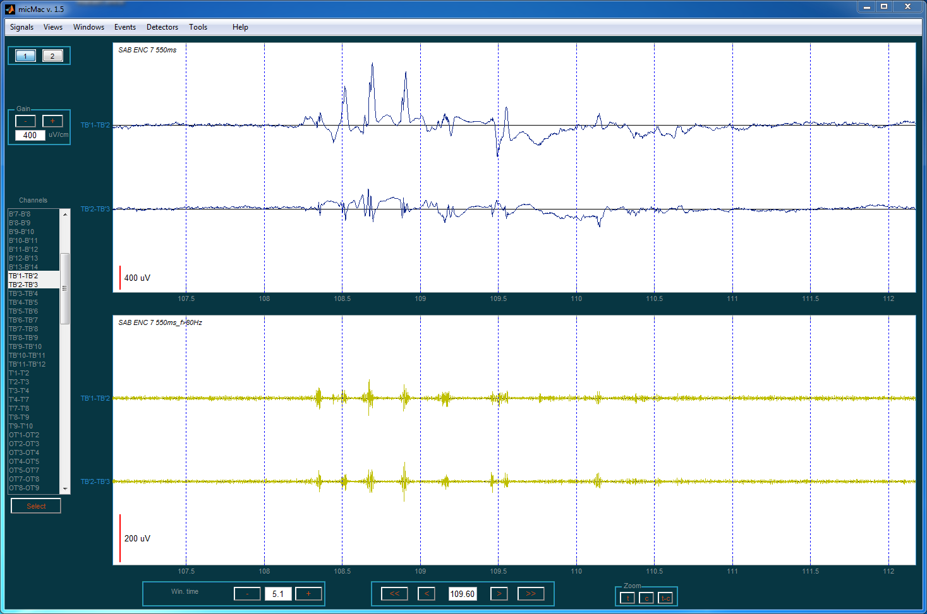The height and width of the screenshot is (614, 927).
Task: Click the time position field showing 109.60
Action: [463, 594]
